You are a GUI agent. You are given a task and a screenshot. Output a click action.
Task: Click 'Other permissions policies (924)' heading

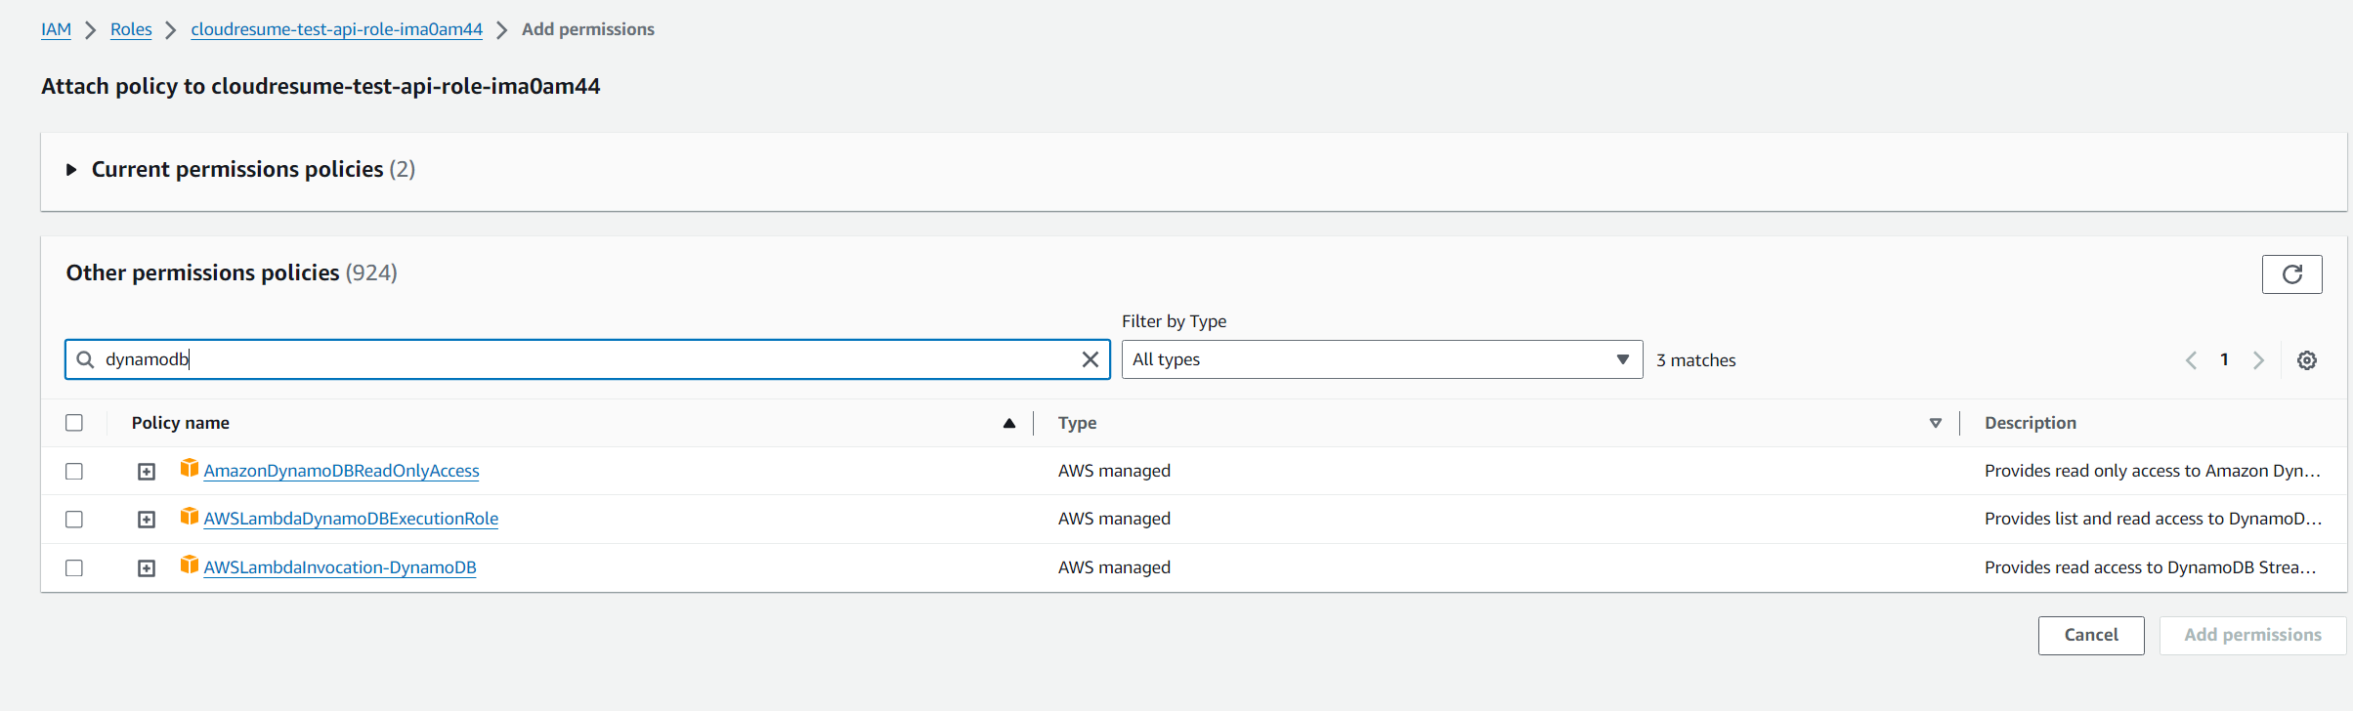pyautogui.click(x=232, y=272)
